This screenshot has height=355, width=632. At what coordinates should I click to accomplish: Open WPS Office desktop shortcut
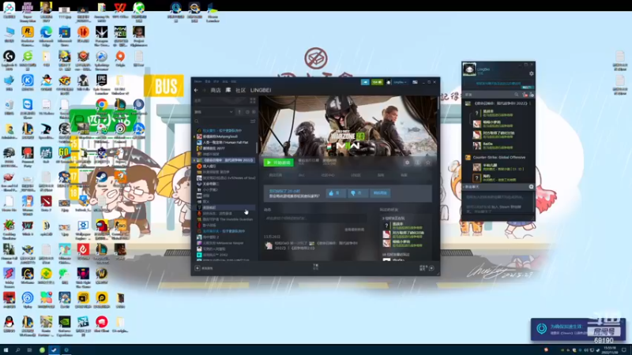[x=120, y=9]
